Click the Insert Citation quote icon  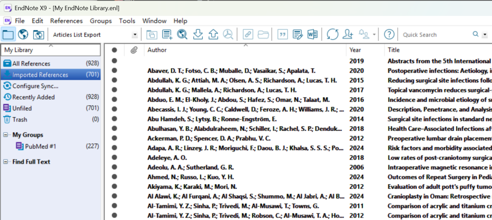click(x=283, y=35)
